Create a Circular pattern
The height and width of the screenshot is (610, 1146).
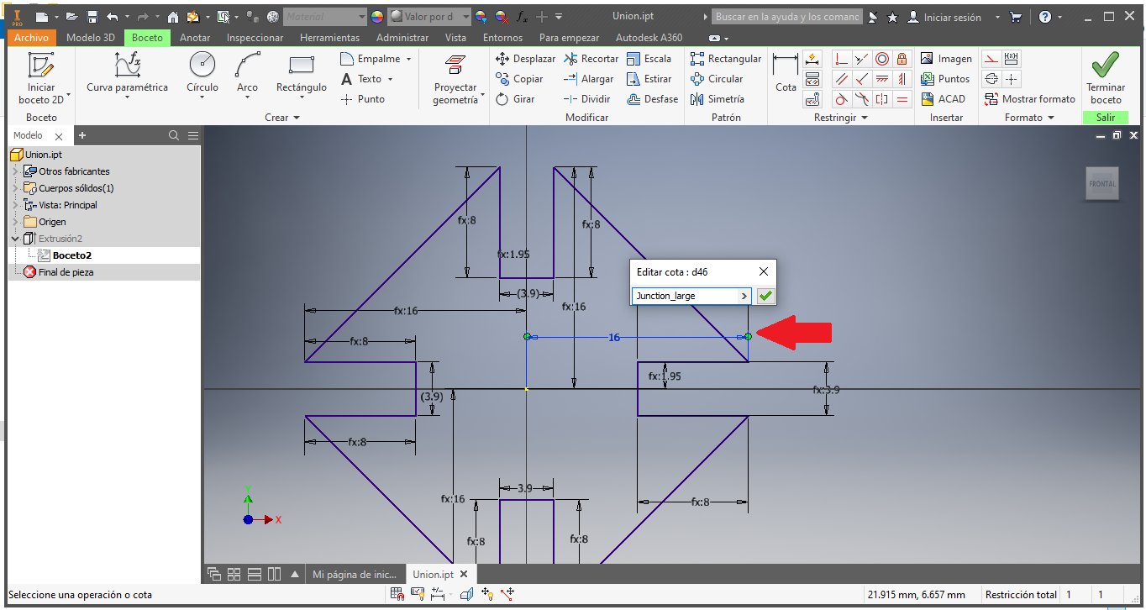716,79
